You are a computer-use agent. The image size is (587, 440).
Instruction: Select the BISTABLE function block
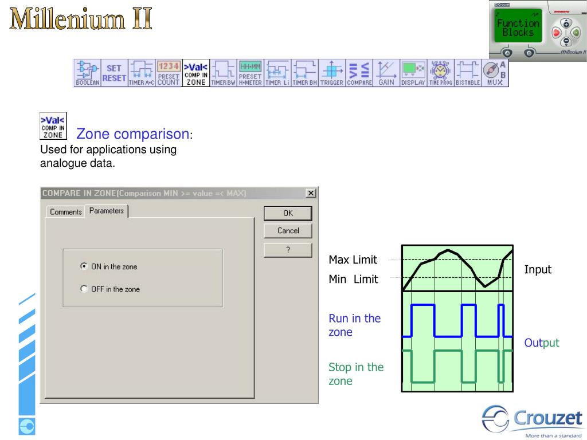click(468, 73)
